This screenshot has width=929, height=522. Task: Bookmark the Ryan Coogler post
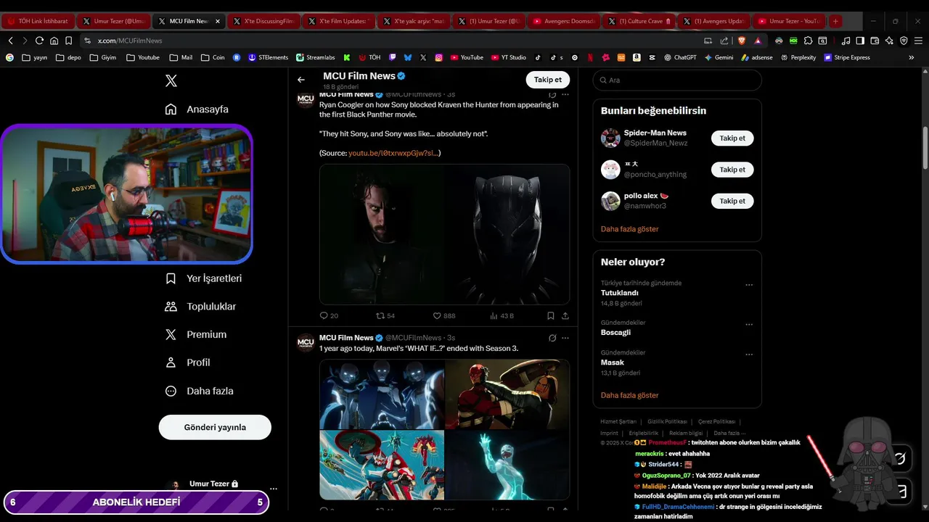click(x=551, y=316)
